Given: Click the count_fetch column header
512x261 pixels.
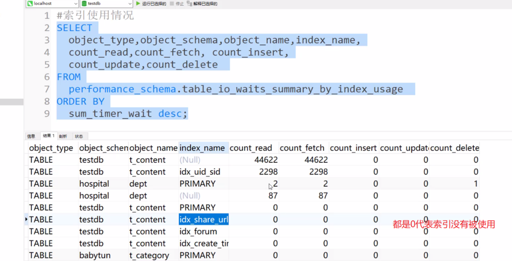Looking at the screenshot, I should (304, 148).
